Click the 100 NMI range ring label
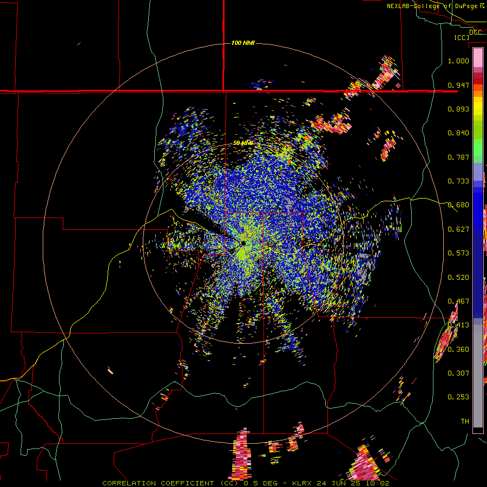 coord(243,43)
